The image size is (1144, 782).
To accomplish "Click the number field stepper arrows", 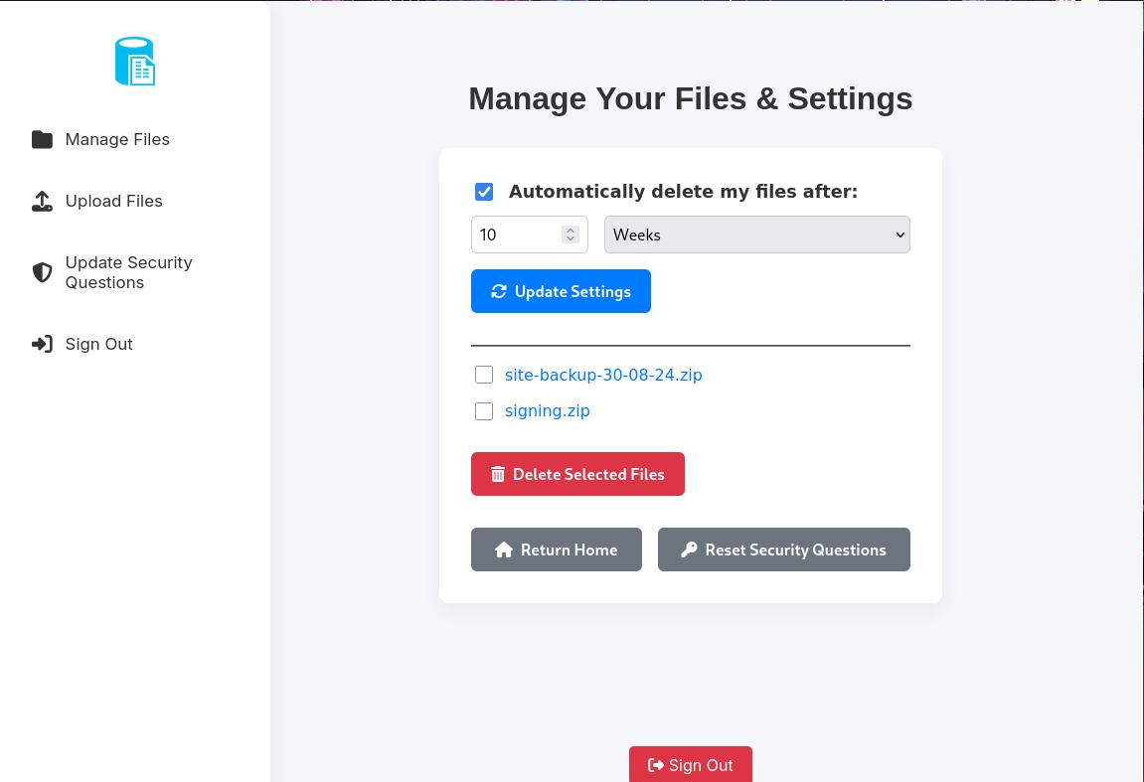I will coord(570,235).
